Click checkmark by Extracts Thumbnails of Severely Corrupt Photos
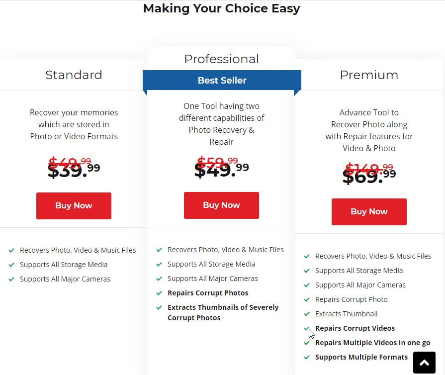The height and width of the screenshot is (375, 445). (x=159, y=307)
